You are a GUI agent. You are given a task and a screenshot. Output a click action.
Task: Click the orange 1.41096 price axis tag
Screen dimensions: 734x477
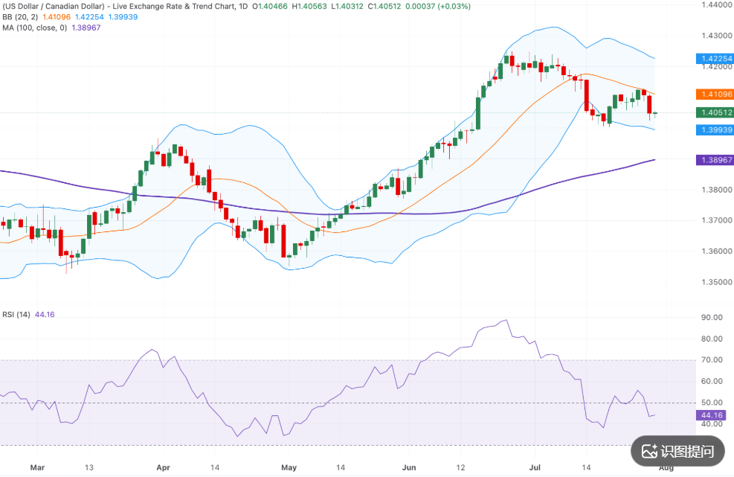click(x=715, y=95)
